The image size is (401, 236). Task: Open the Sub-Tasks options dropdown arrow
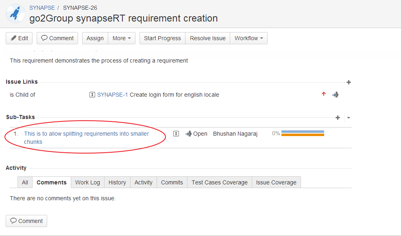tap(349, 118)
